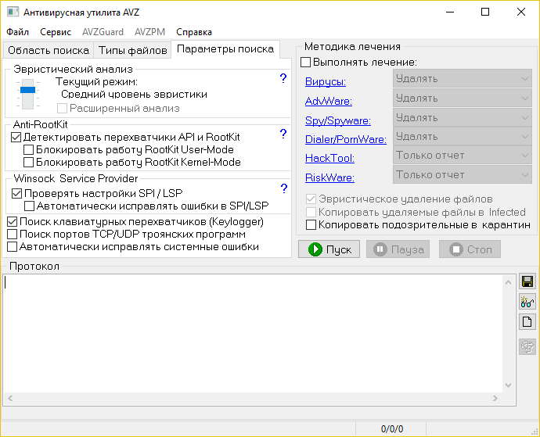Open the AVZPM menu
This screenshot has width=540, height=437.
click(149, 32)
